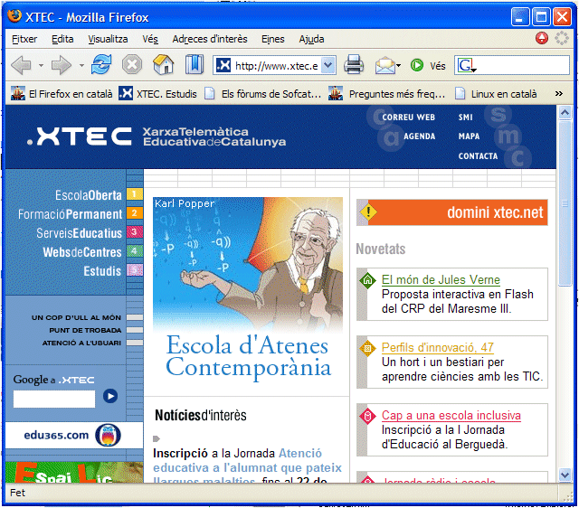
Task: Click the red update notification icon
Action: pos(542,38)
